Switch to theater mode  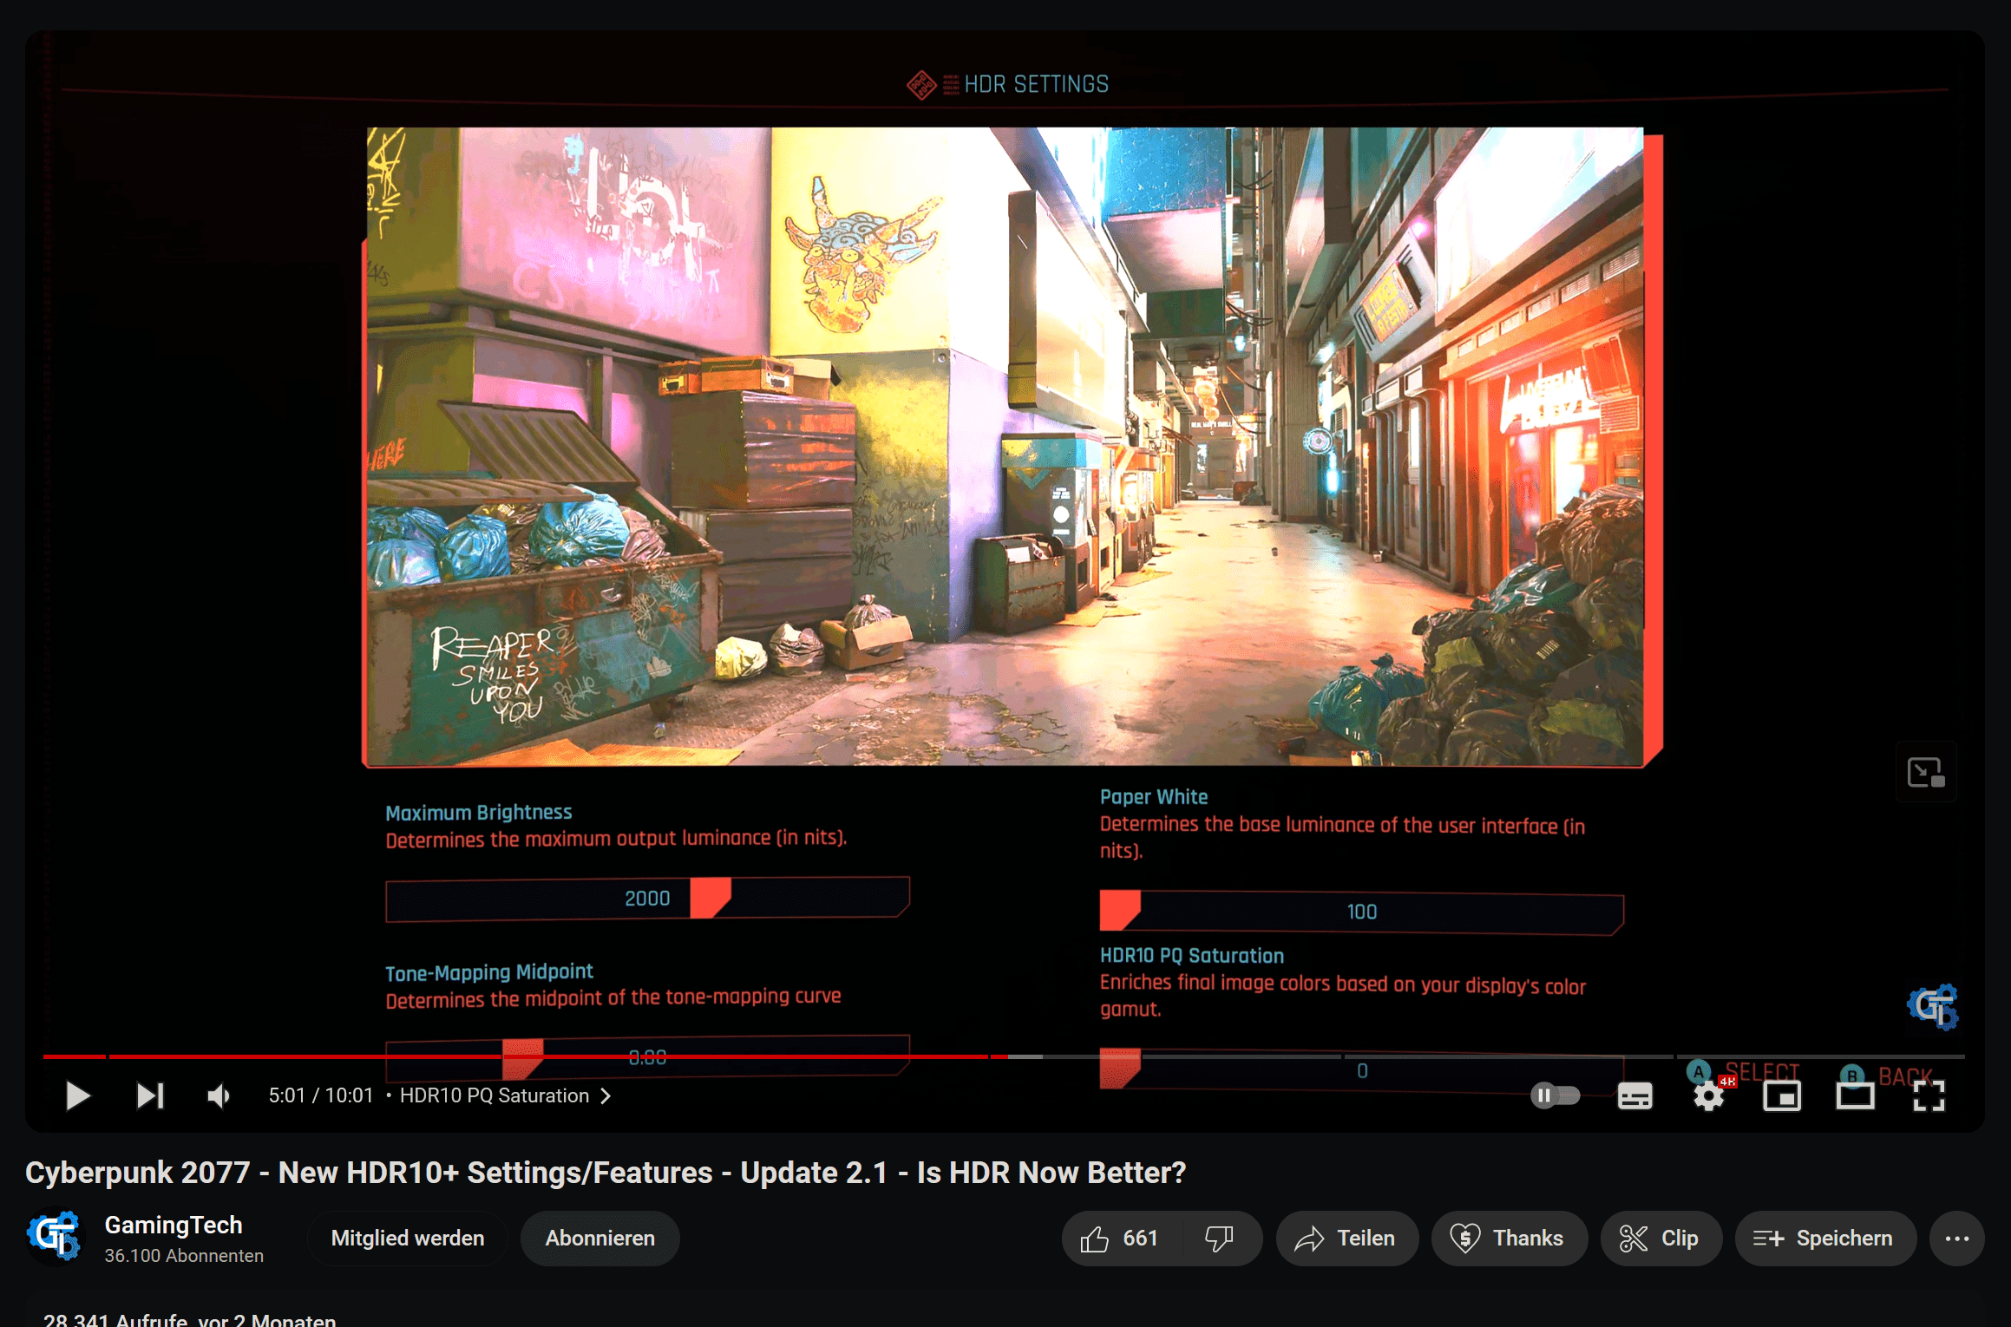pyautogui.click(x=1855, y=1096)
